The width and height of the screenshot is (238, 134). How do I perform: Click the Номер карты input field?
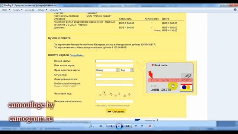tap(115, 61)
